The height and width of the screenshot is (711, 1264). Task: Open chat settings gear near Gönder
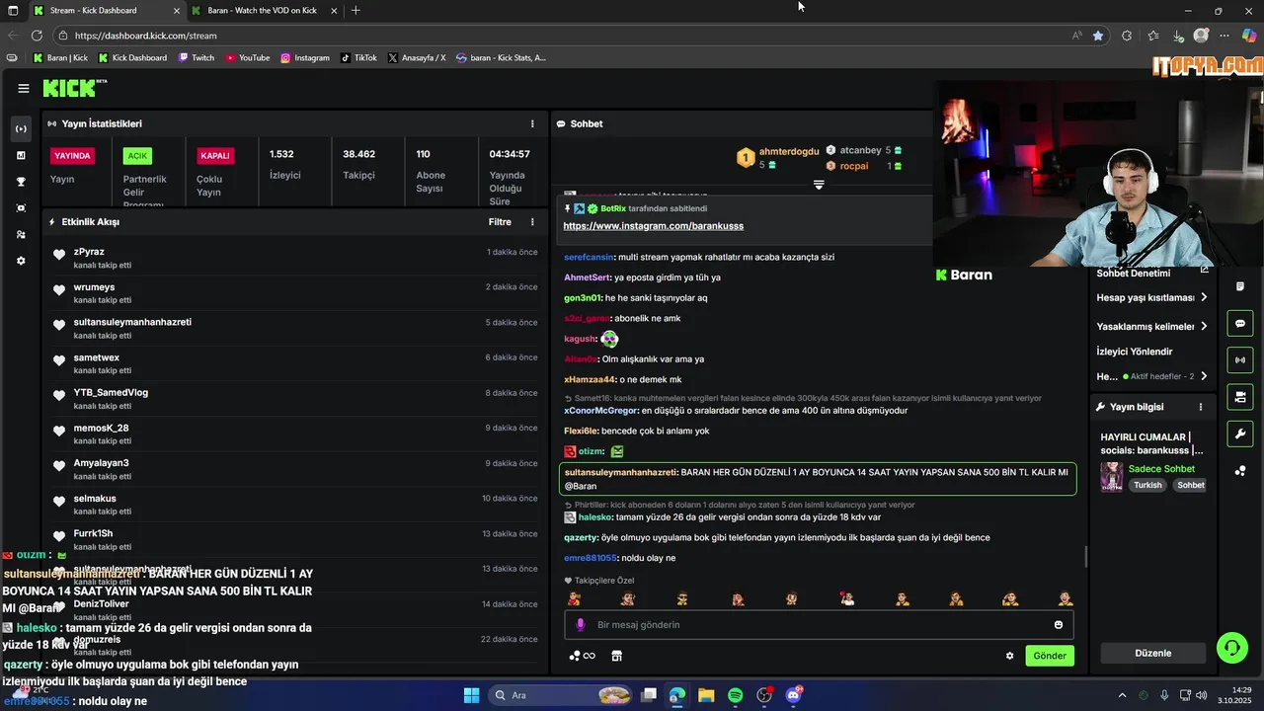click(1009, 656)
